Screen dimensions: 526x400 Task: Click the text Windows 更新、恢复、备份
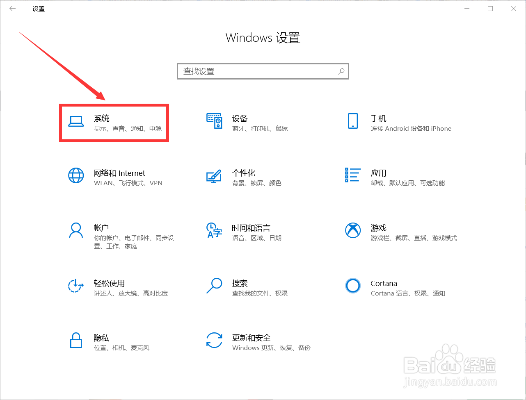coord(271,348)
